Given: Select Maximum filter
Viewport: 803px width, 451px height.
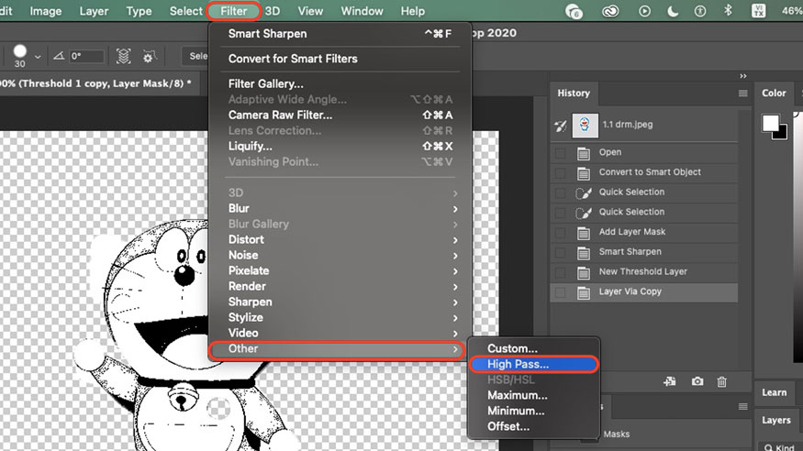Looking at the screenshot, I should pyautogui.click(x=533, y=395).
